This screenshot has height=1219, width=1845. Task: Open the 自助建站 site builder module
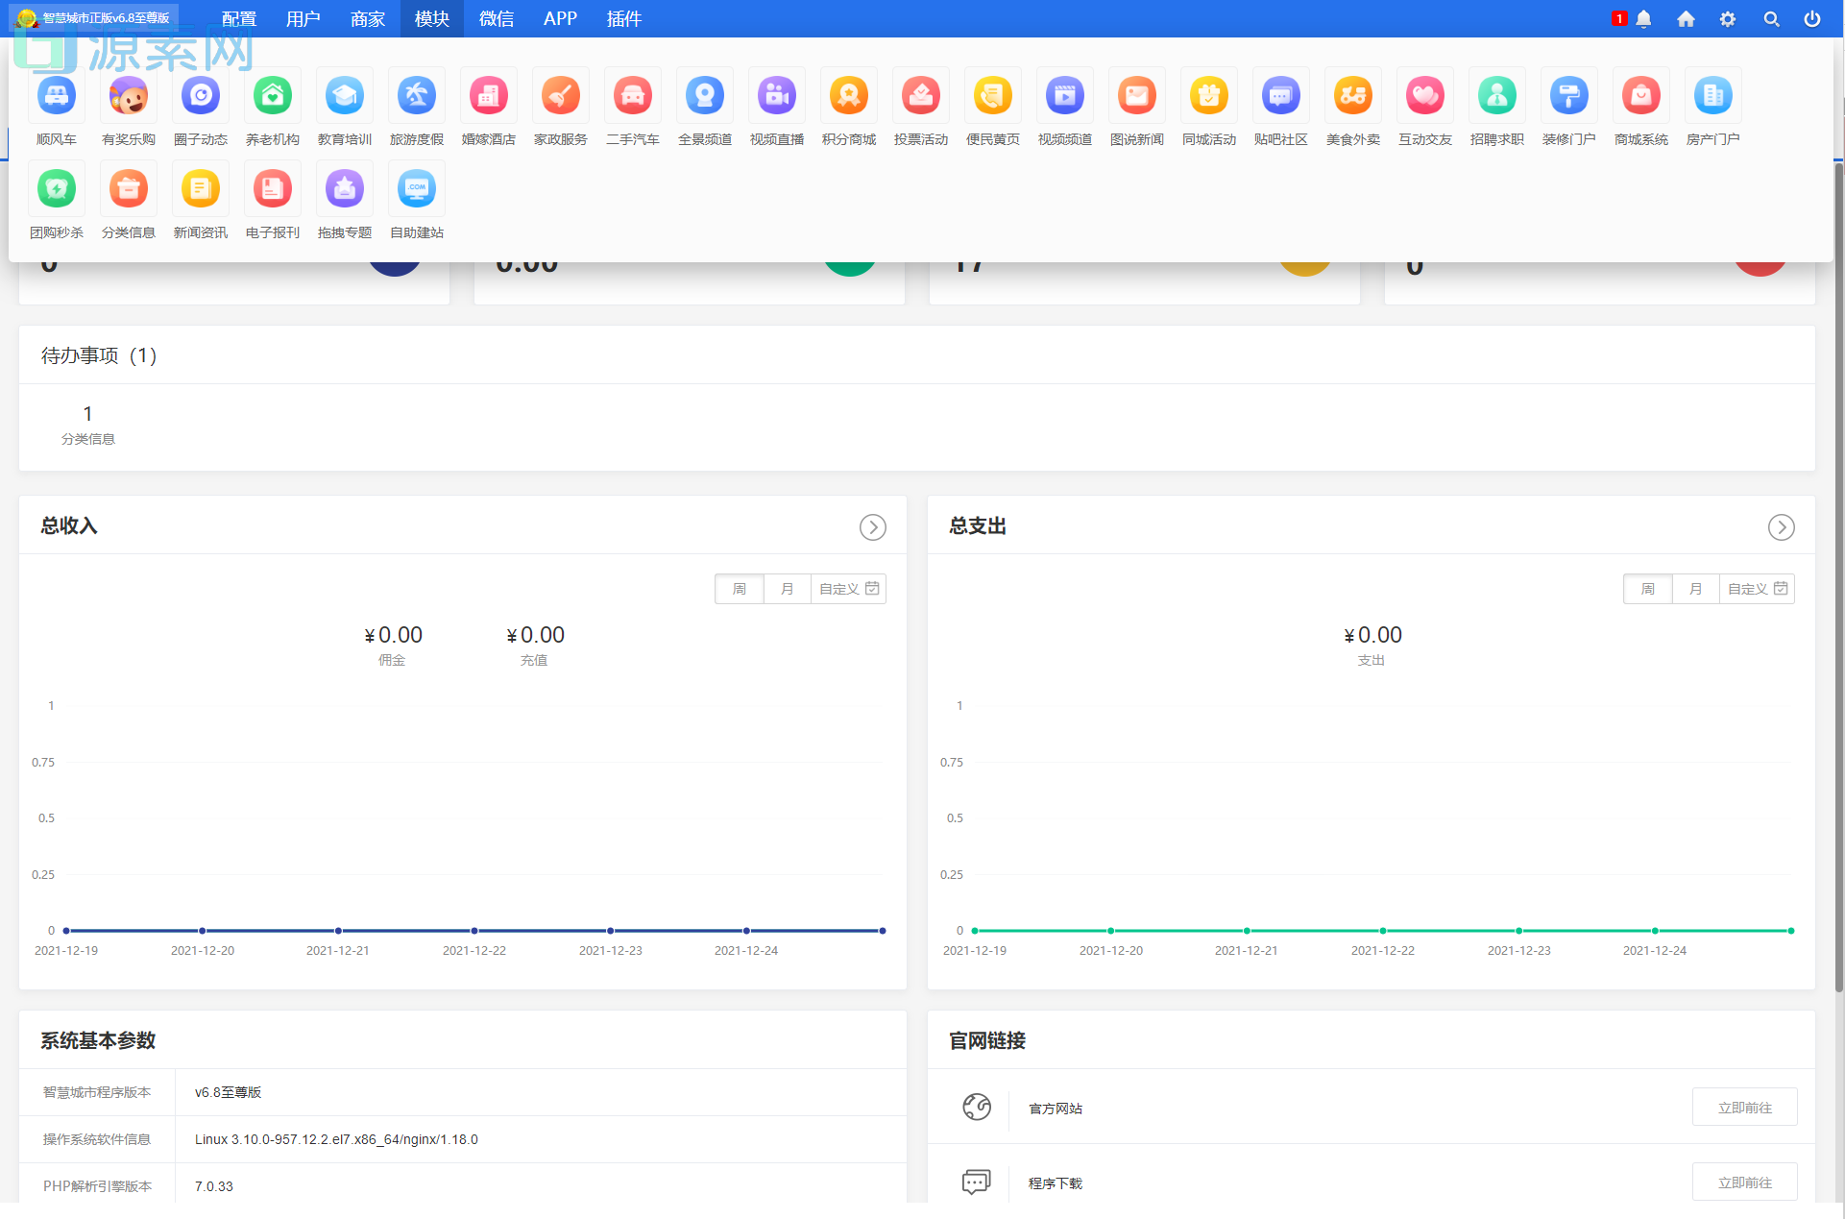(x=417, y=190)
